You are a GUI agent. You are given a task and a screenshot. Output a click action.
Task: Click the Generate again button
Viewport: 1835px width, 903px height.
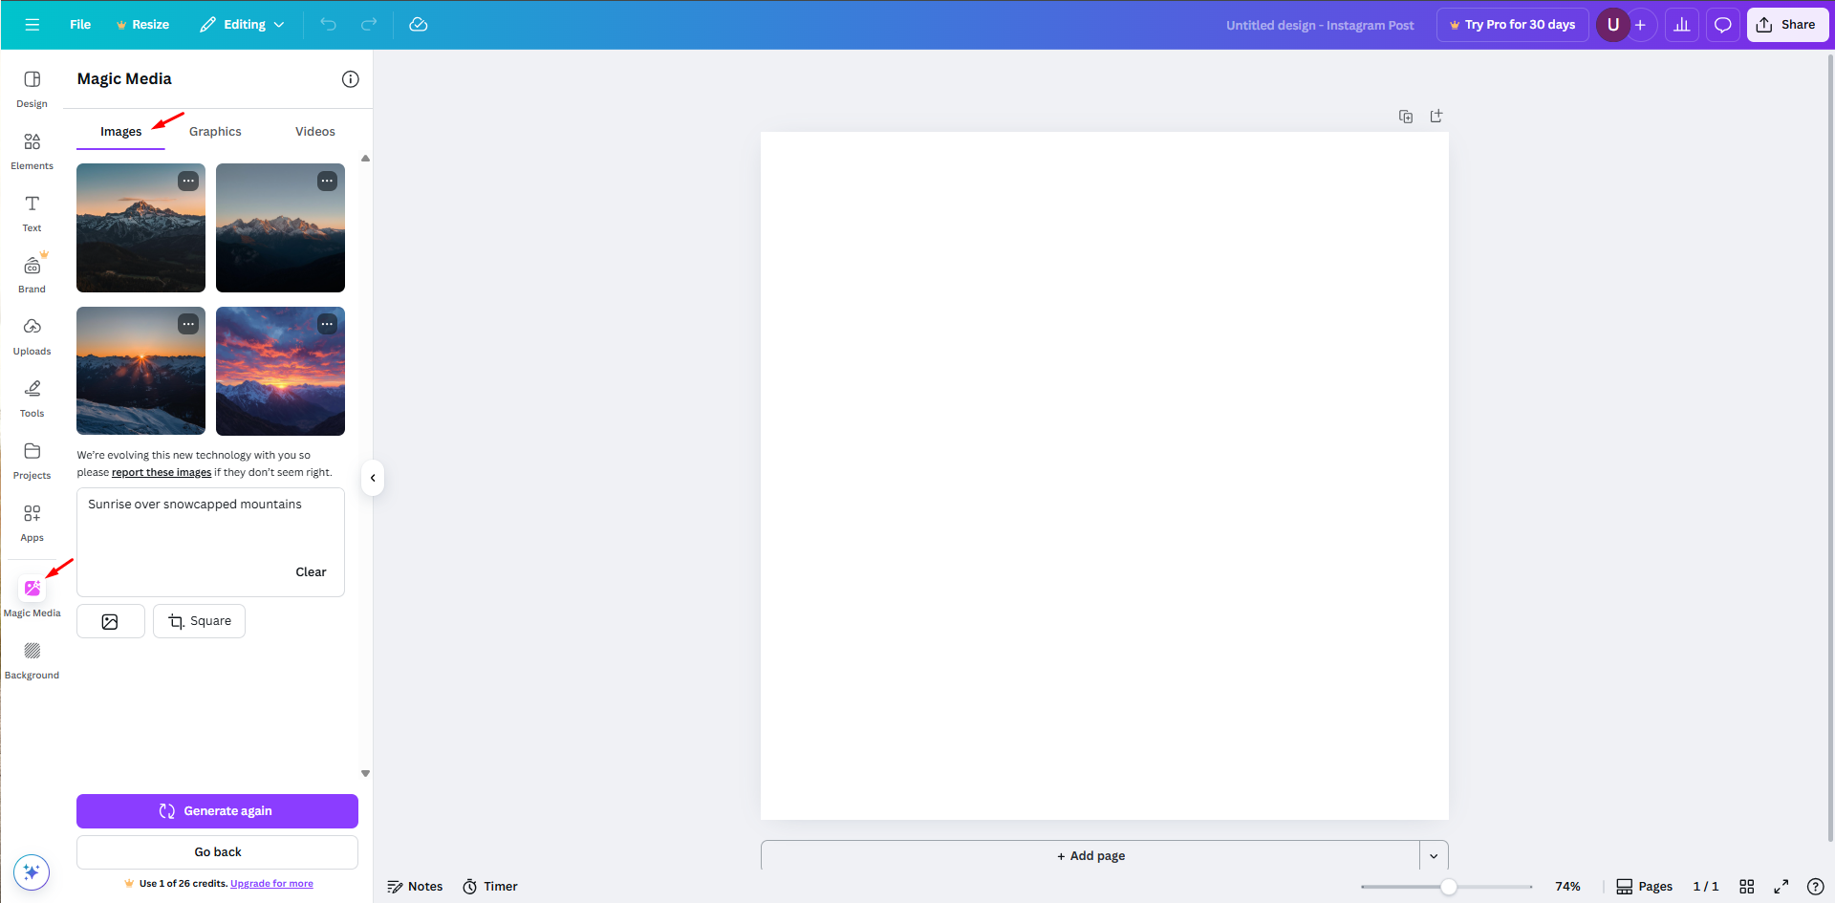click(x=217, y=811)
